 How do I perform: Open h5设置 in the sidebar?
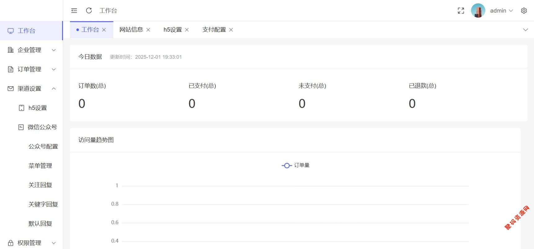[38, 108]
